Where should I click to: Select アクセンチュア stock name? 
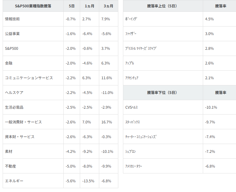[x=132, y=78]
